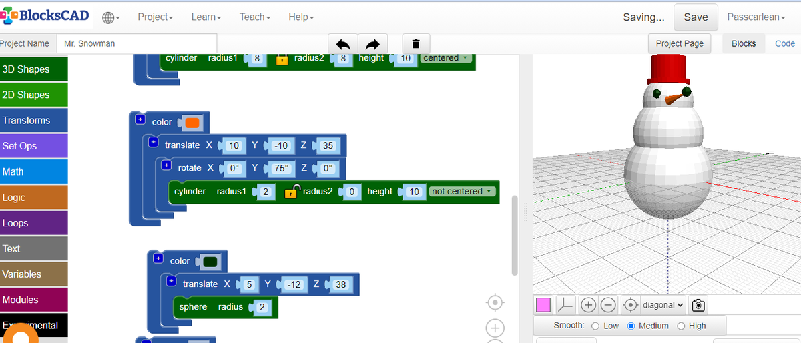This screenshot has height=343, width=801.
Task: Edit translate Z value 35
Action: (327, 145)
